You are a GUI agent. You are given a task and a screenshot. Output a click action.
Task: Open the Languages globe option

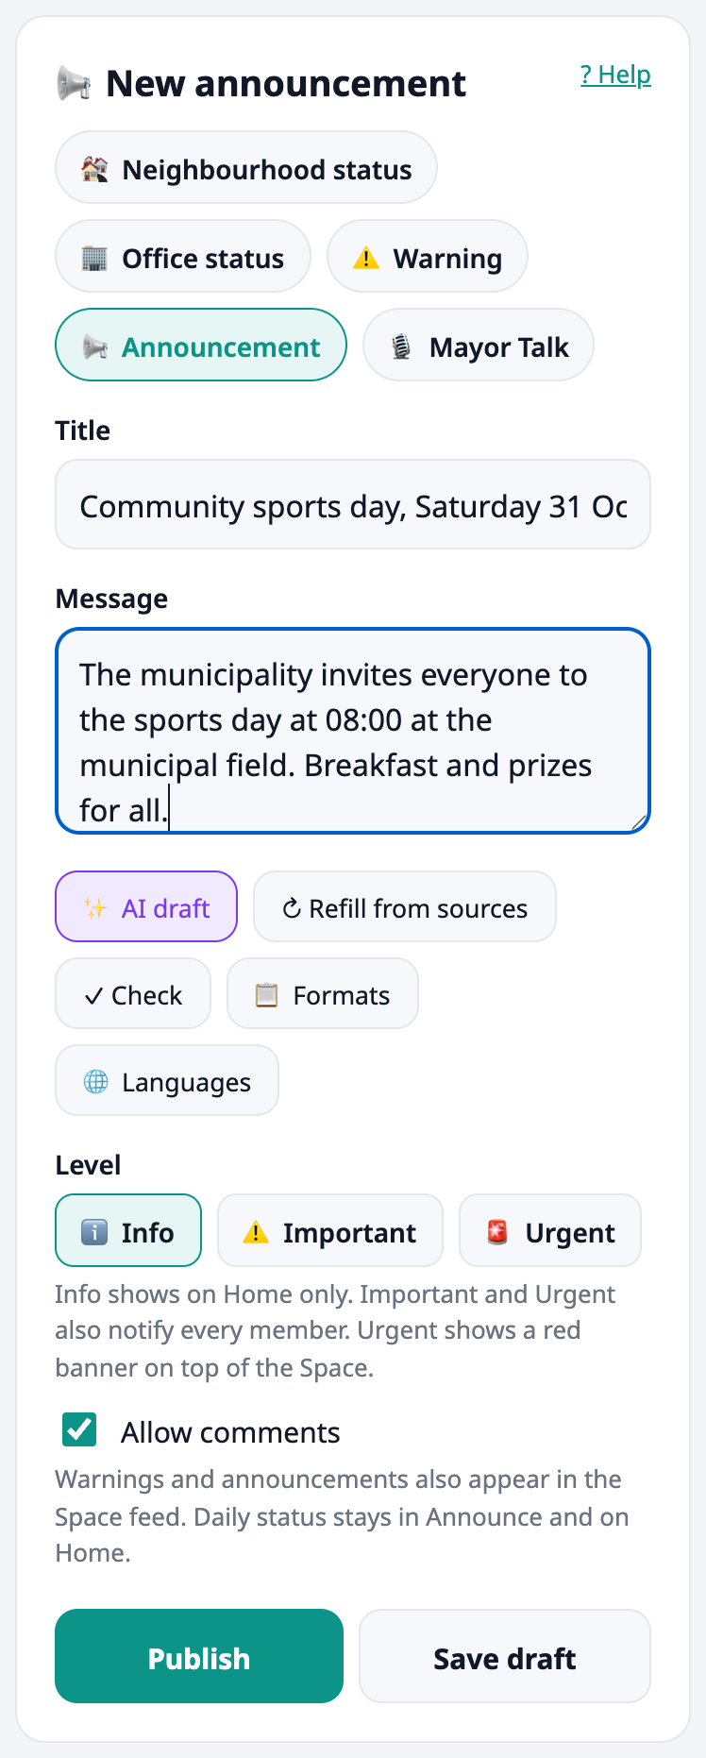tap(167, 1081)
